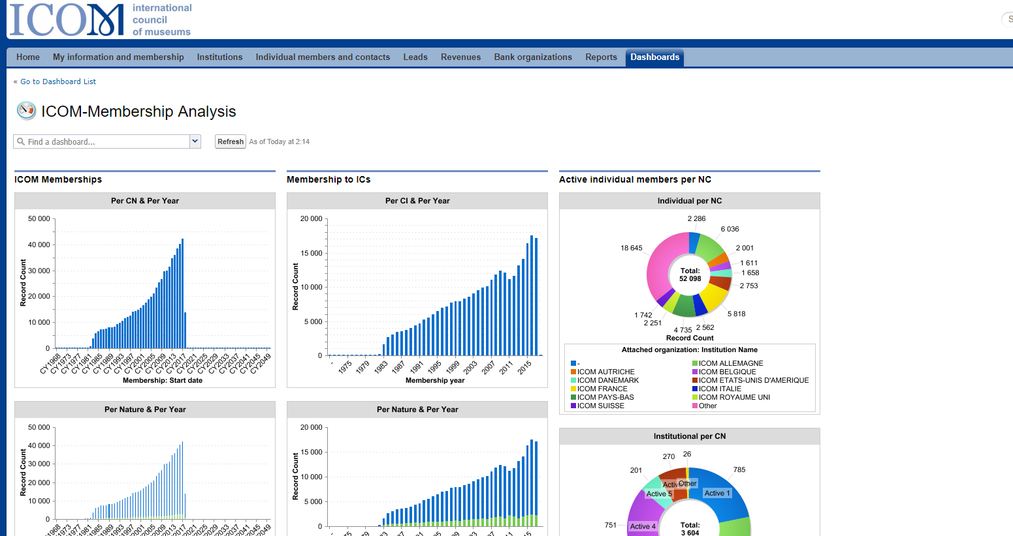Click the Active 4 segment label

pyautogui.click(x=643, y=526)
